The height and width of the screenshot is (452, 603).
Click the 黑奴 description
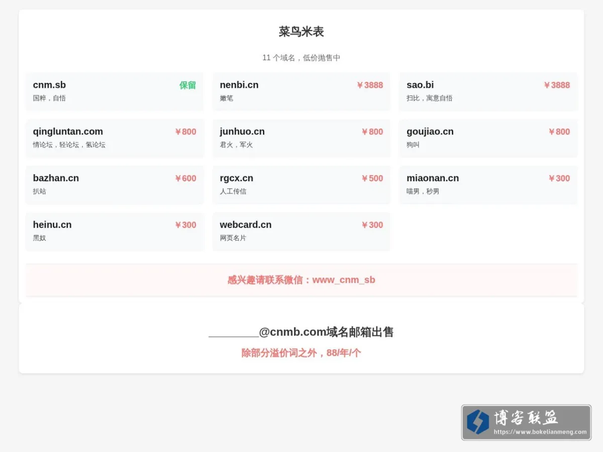(39, 238)
